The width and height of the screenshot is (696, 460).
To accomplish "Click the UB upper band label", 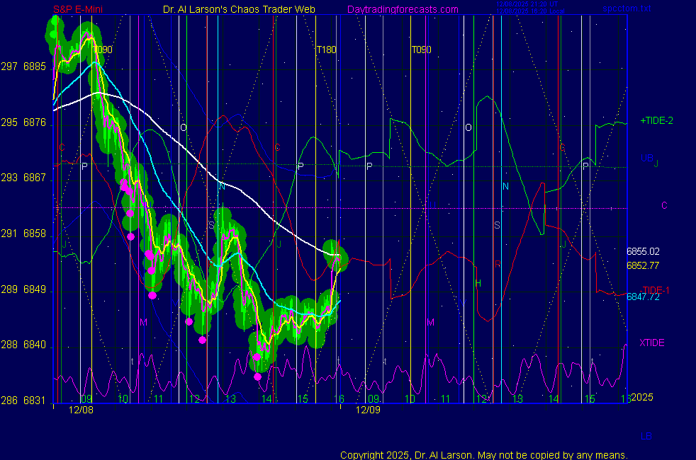I will coord(646,158).
